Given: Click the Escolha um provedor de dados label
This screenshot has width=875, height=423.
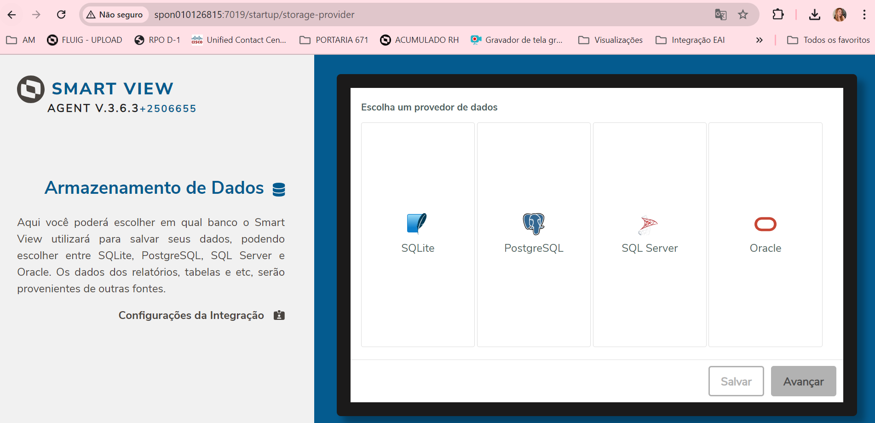Looking at the screenshot, I should coord(429,107).
